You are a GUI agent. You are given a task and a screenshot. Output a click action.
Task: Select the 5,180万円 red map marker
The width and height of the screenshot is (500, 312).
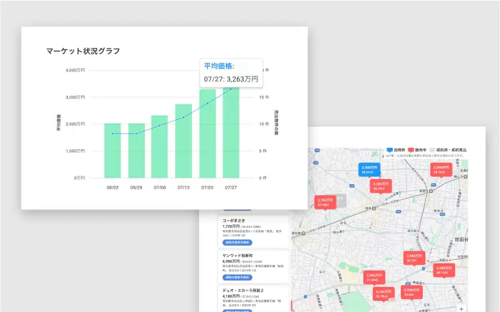click(x=382, y=294)
